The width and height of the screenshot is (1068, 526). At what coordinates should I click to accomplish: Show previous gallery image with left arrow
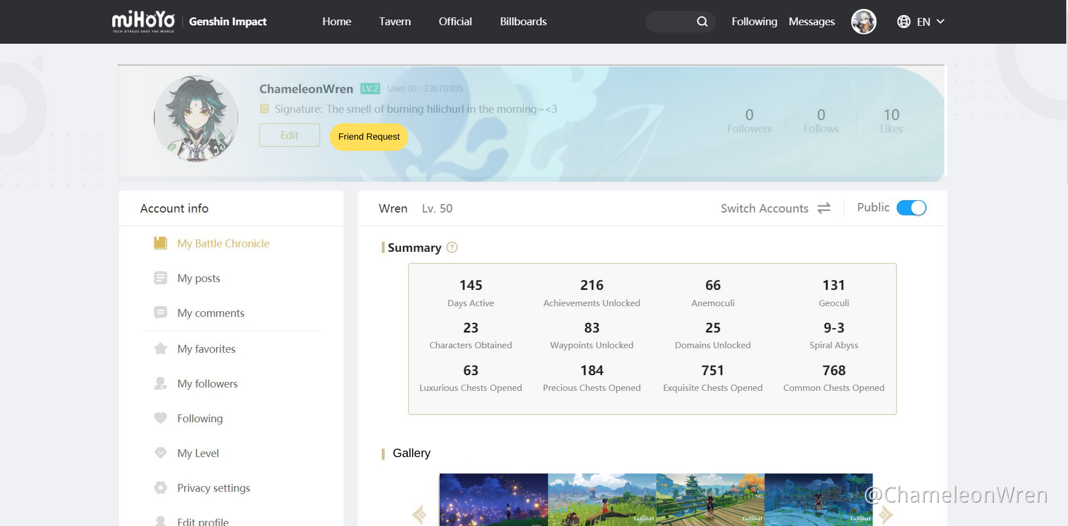tap(419, 514)
